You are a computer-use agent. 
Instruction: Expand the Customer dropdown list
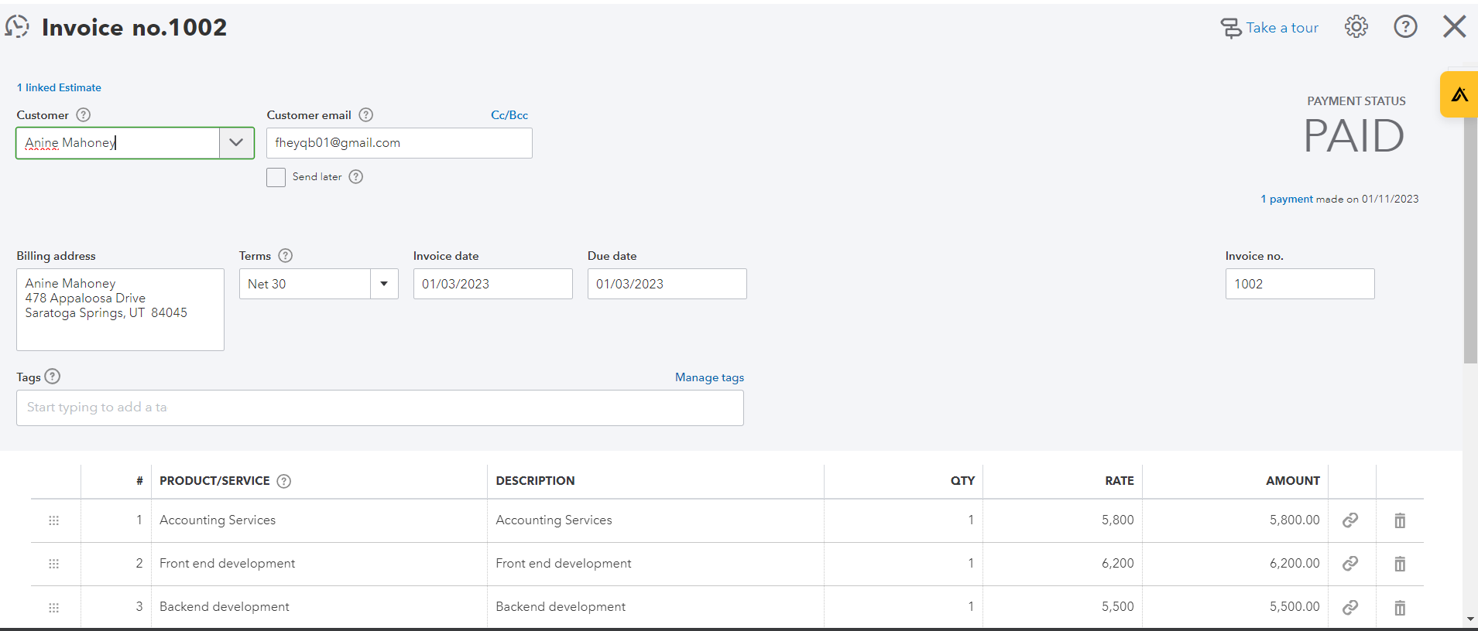(236, 143)
